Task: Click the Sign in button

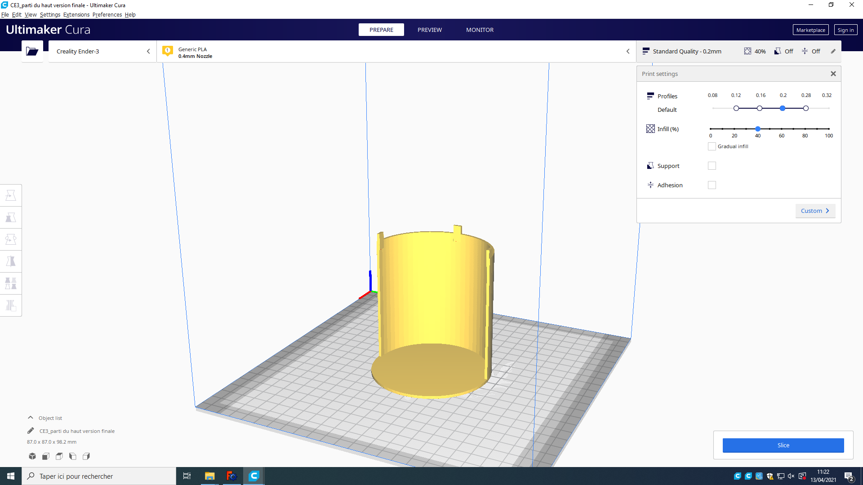Action: 845,30
